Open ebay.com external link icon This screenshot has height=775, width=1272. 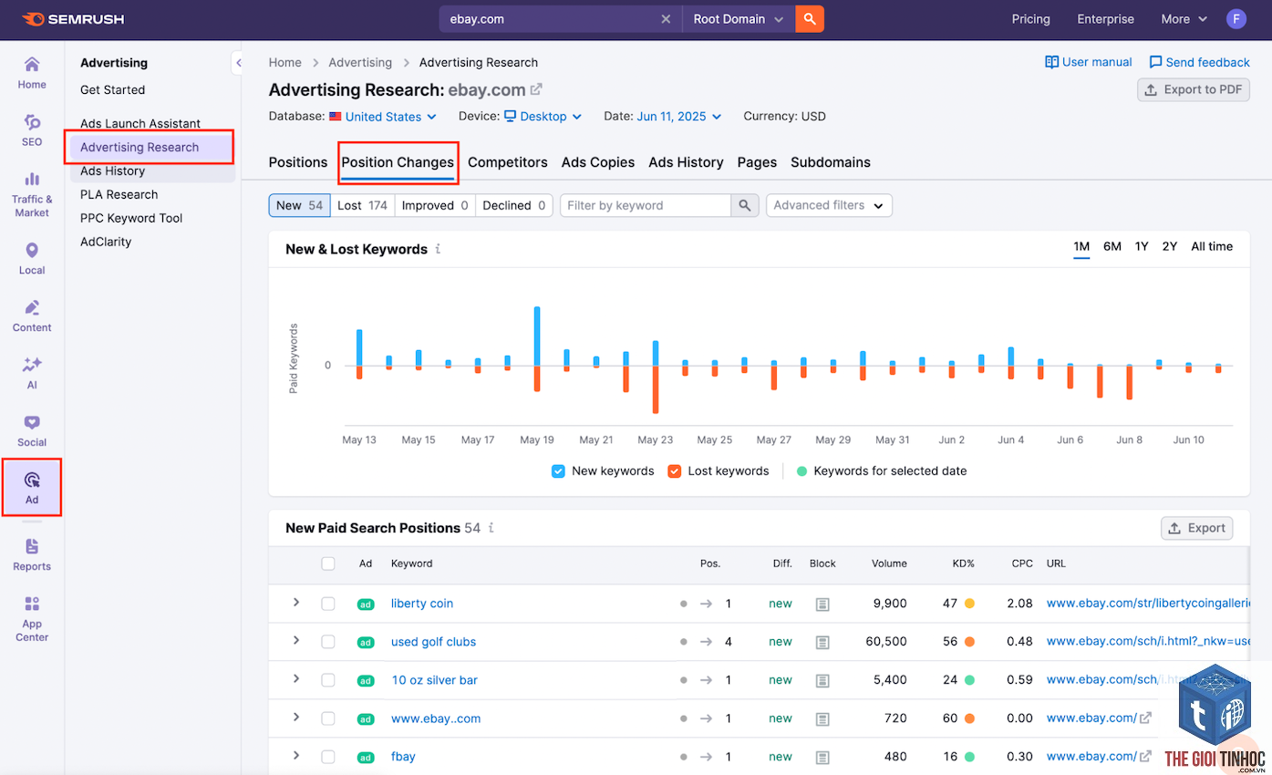[536, 89]
